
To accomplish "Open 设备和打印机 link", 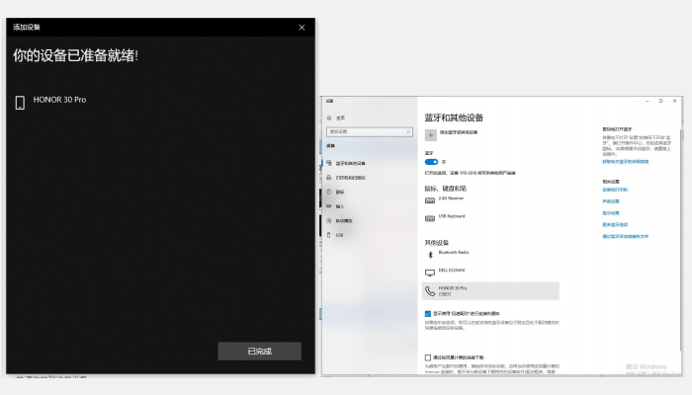I will (615, 190).
